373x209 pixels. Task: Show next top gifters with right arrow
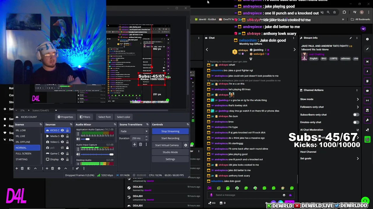[x=294, y=50]
